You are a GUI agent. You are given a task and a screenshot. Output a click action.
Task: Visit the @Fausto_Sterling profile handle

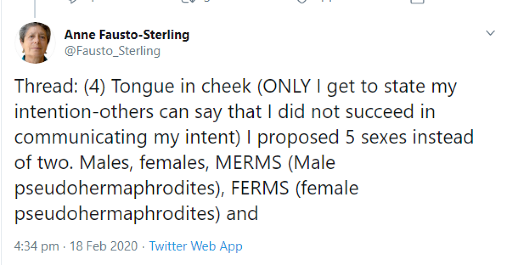(x=114, y=50)
